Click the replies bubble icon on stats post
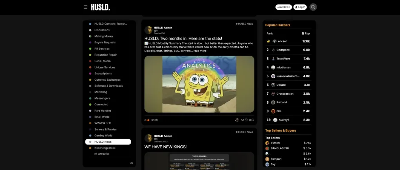This screenshot has height=170, width=400. (x=253, y=120)
